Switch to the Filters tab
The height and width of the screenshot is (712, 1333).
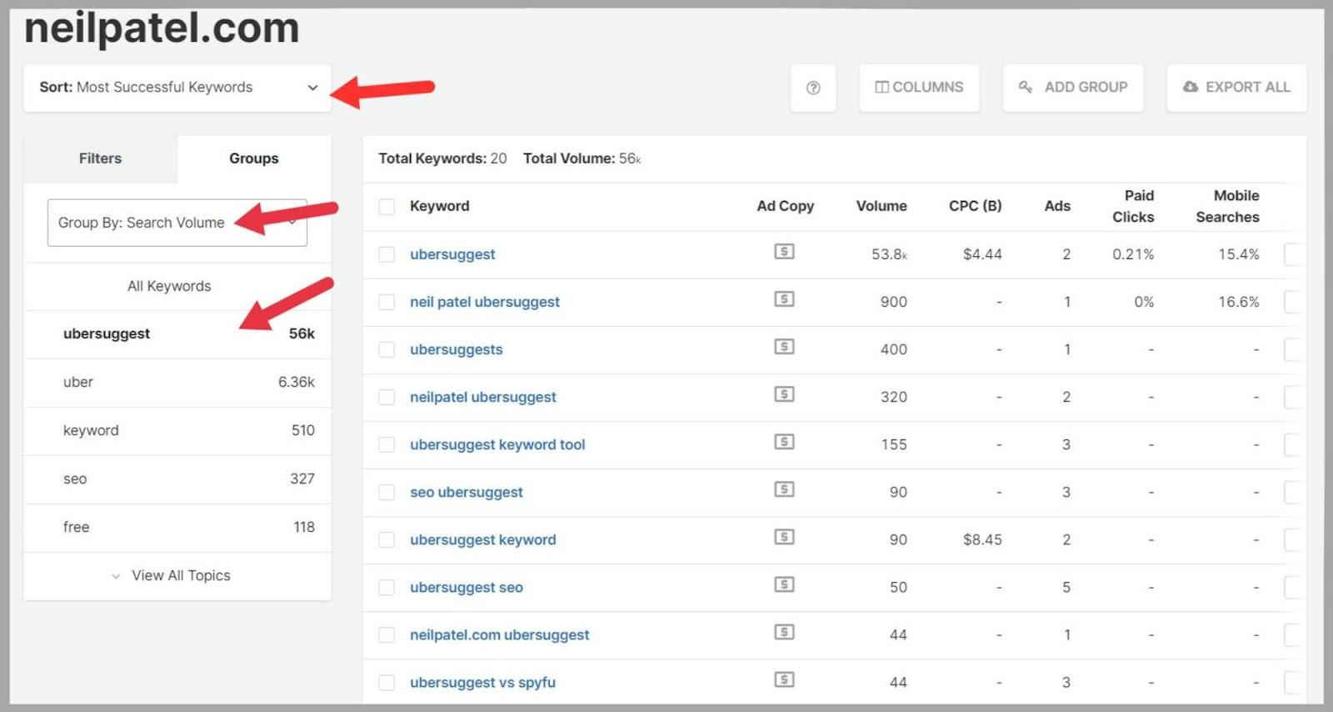(x=100, y=158)
